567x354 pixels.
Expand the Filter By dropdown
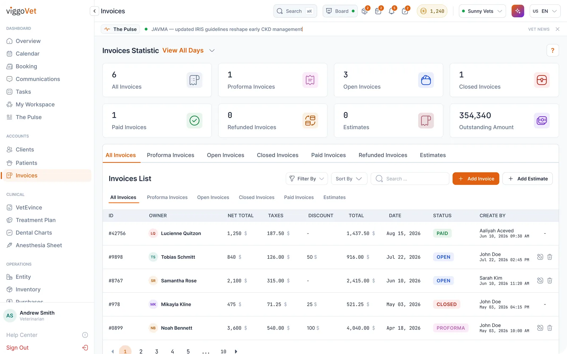(x=307, y=179)
